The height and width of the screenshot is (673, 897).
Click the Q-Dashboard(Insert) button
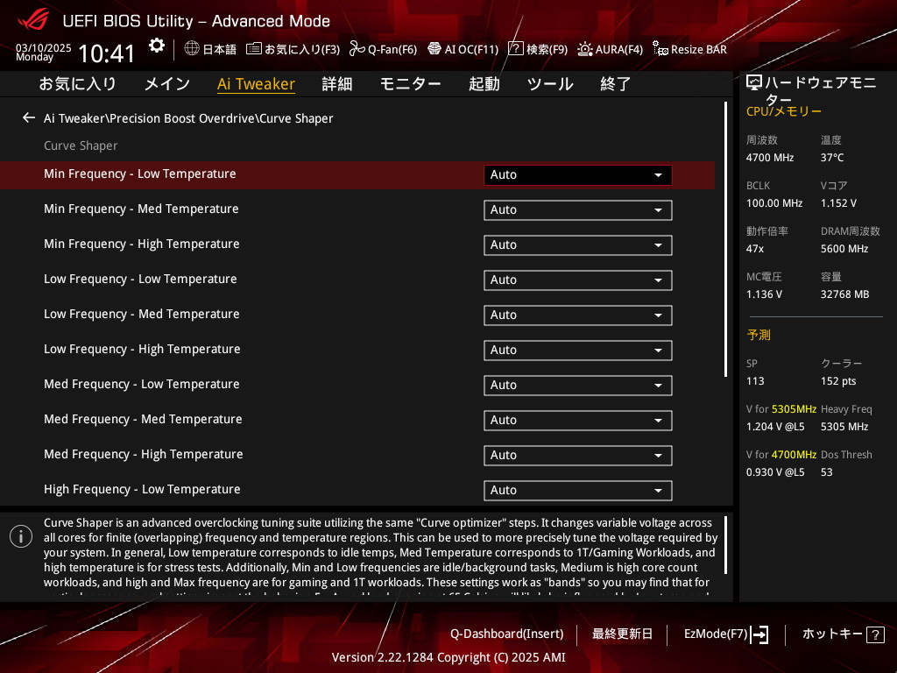(x=507, y=634)
